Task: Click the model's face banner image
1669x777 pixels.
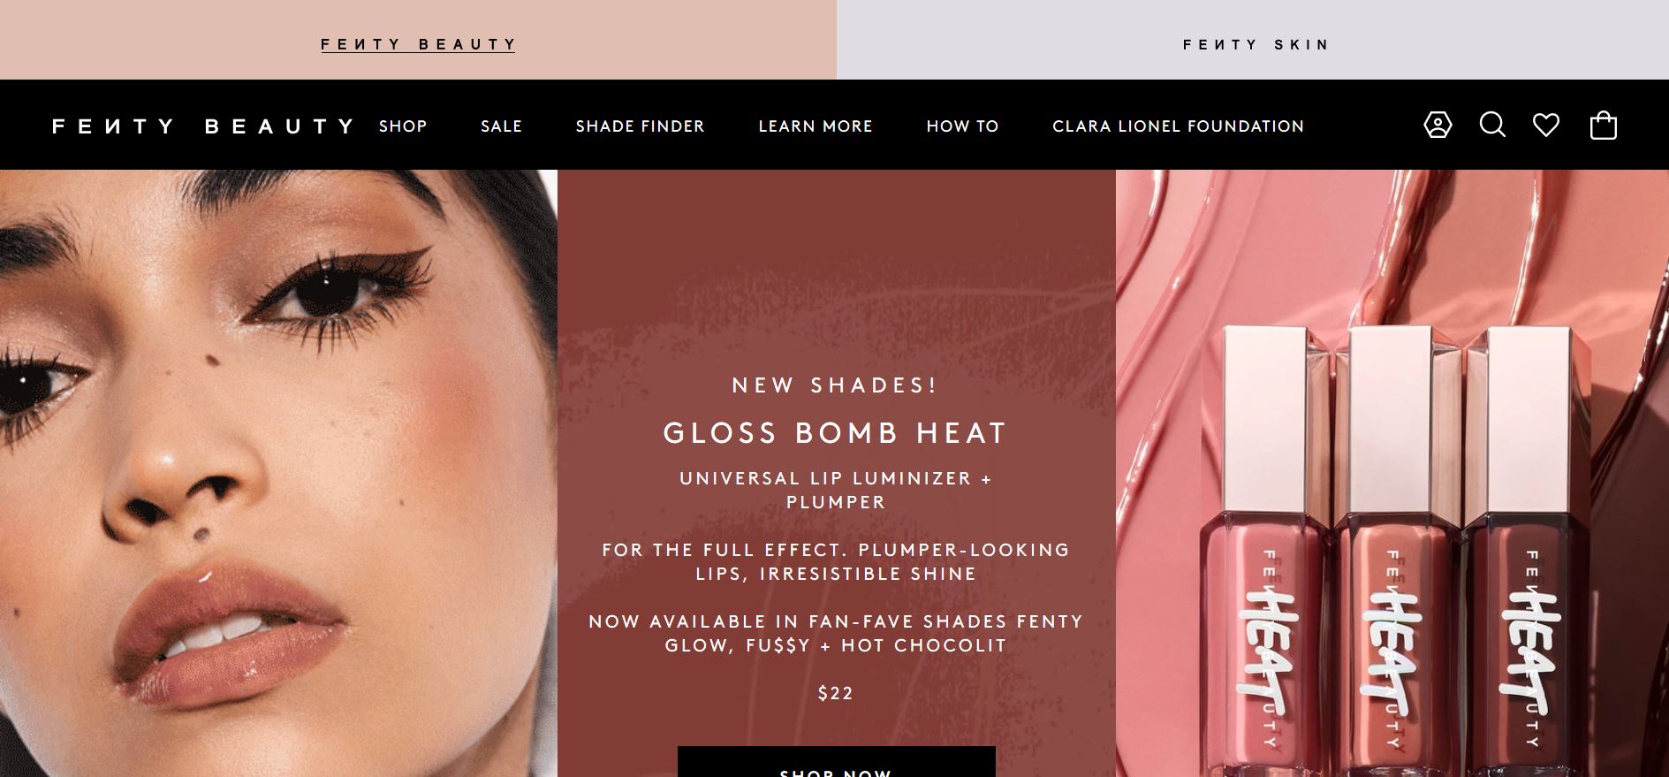Action: click(x=278, y=473)
